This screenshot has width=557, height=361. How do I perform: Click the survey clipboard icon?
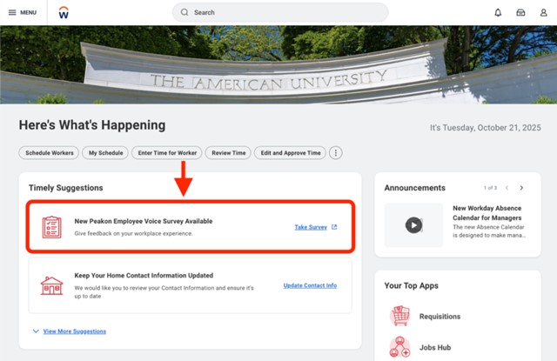[52, 227]
